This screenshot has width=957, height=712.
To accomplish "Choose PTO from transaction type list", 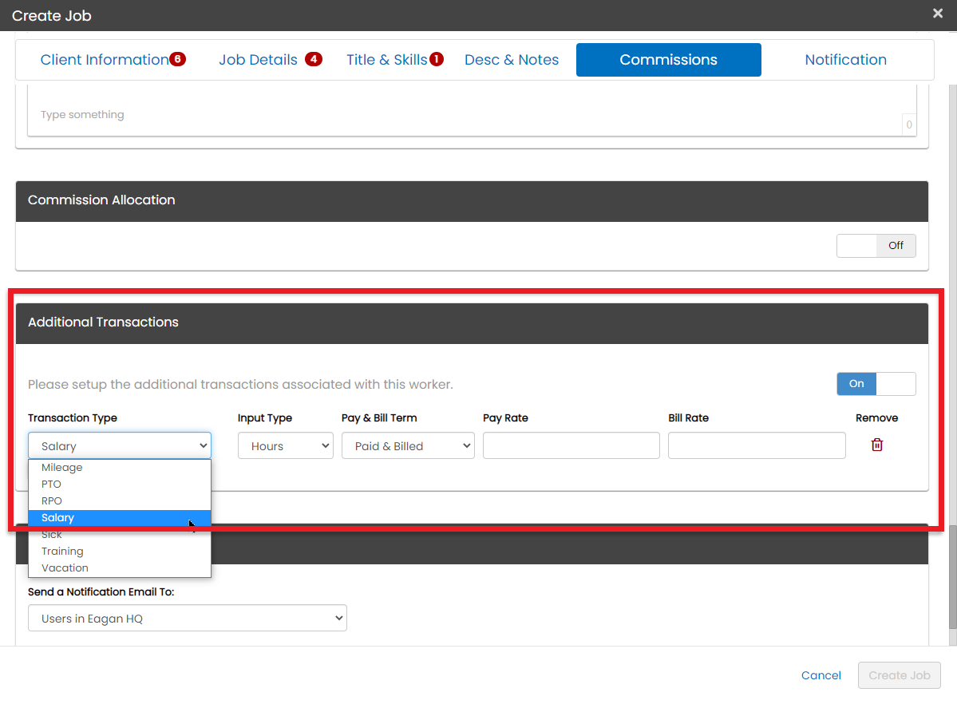I will [120, 485].
